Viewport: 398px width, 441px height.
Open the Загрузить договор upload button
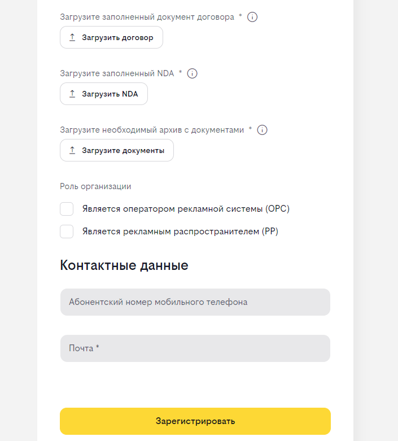pos(111,37)
